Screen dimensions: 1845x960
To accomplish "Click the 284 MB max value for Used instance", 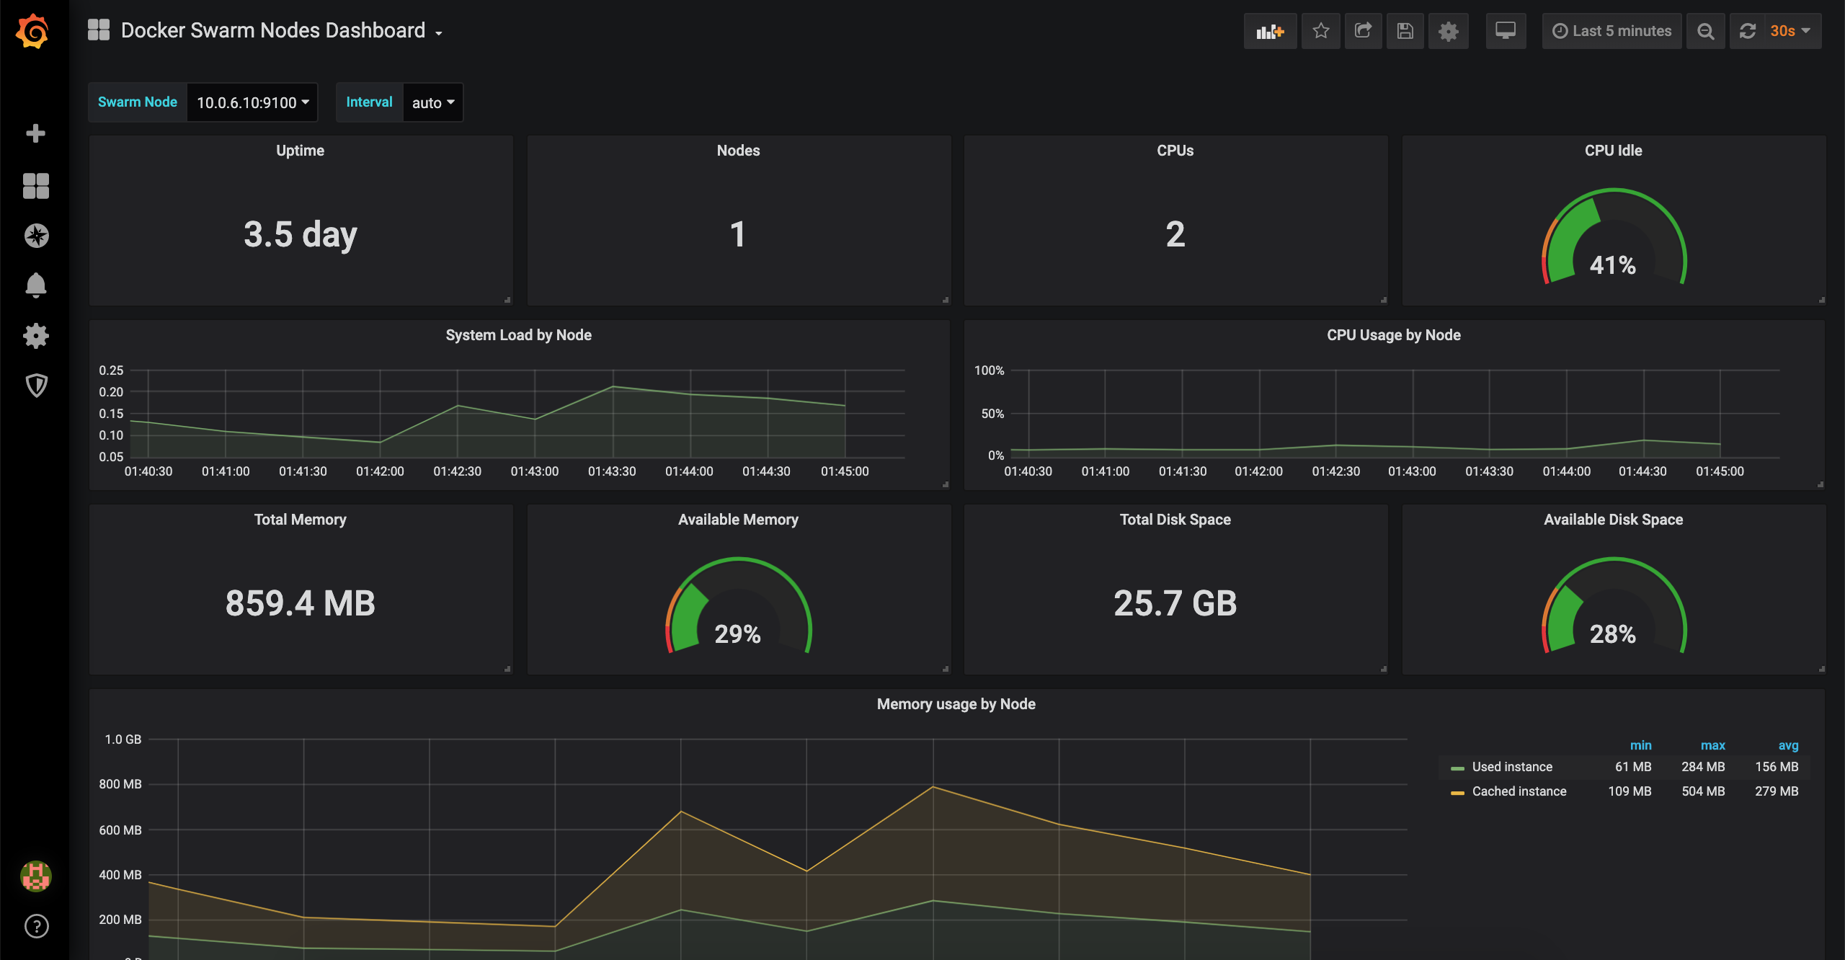I will coord(1703,767).
